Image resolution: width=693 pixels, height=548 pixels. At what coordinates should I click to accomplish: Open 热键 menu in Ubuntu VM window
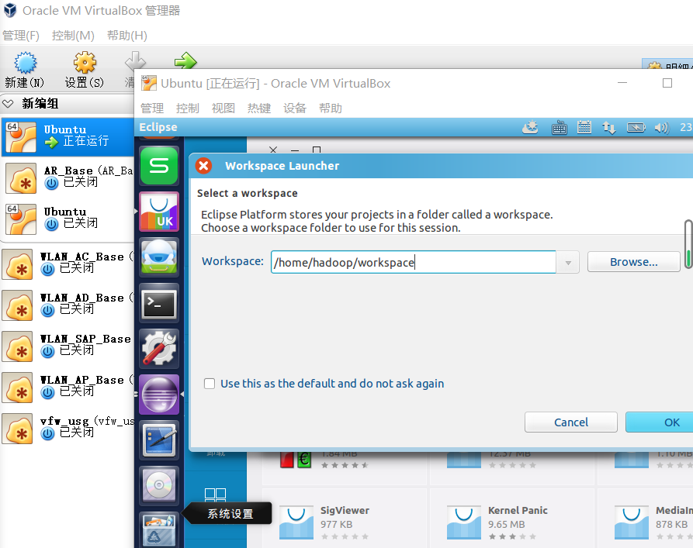click(259, 108)
